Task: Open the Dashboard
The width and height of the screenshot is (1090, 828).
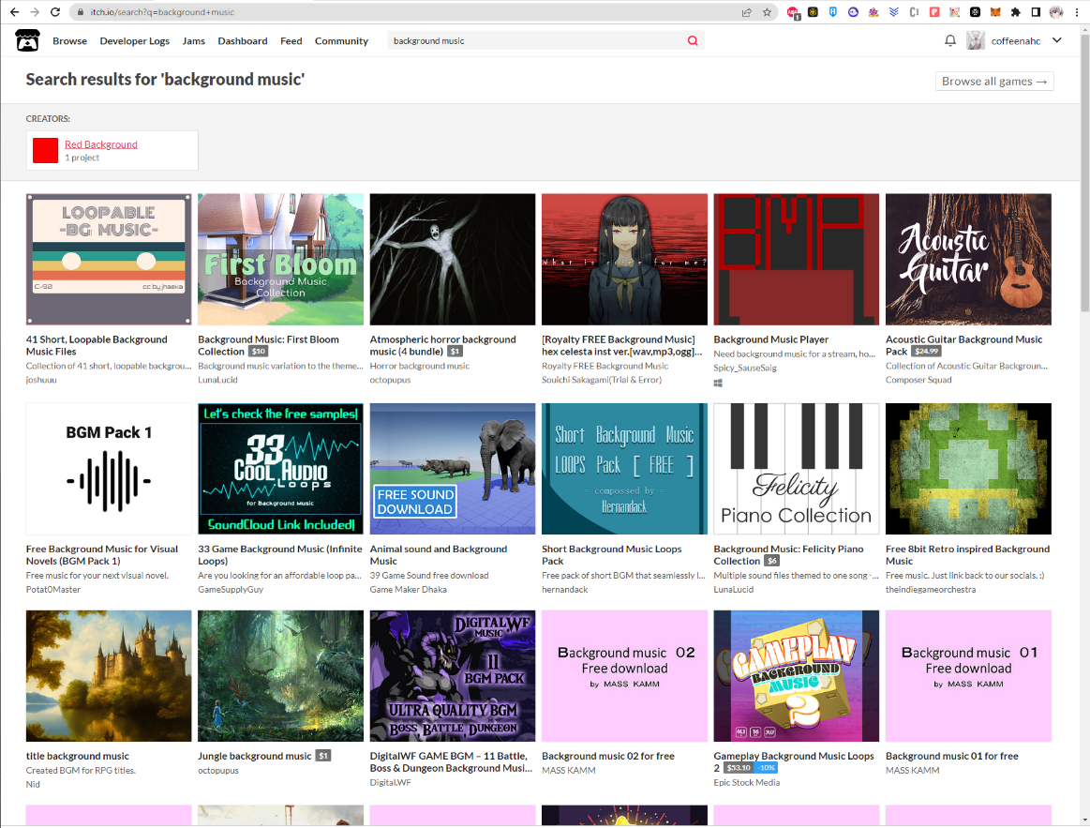Action: point(243,41)
